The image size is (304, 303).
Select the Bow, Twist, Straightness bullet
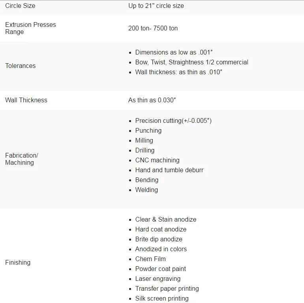point(191,62)
